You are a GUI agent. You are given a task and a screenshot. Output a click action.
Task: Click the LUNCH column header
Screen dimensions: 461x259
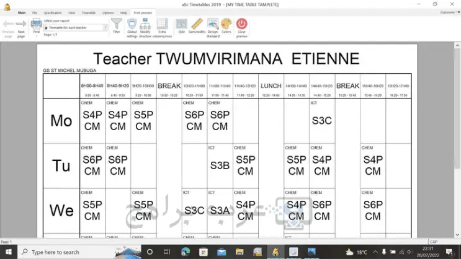pyautogui.click(x=271, y=86)
